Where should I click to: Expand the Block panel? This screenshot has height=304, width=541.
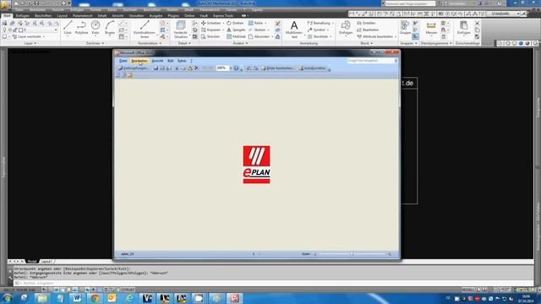coord(366,43)
